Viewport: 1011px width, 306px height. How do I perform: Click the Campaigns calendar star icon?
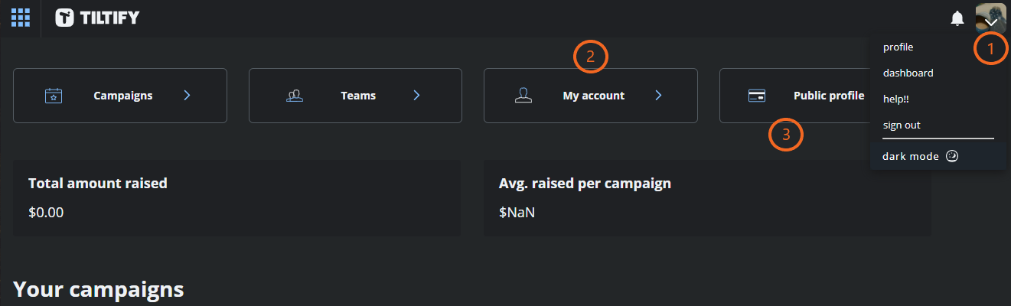54,96
